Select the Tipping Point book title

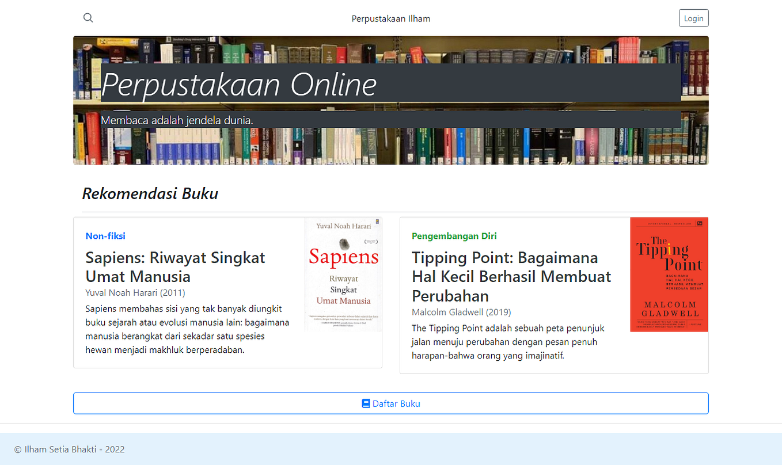[511, 276]
